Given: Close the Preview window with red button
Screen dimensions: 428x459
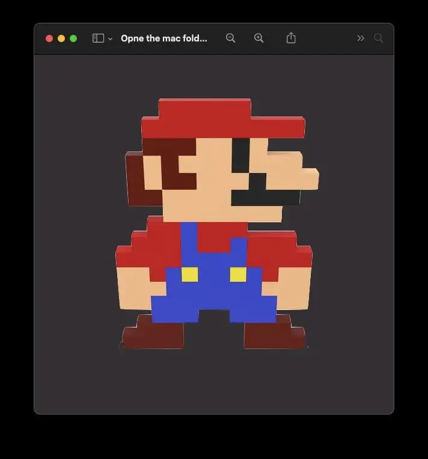Looking at the screenshot, I should pyautogui.click(x=49, y=38).
